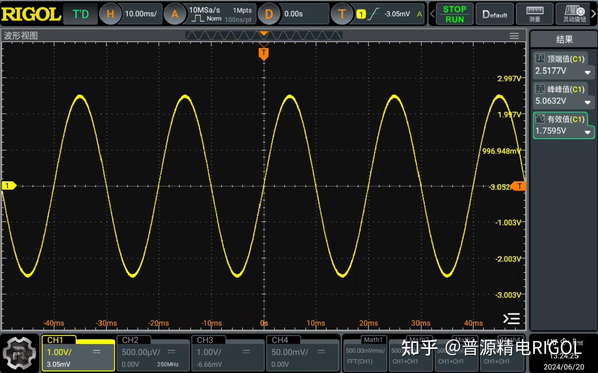
Task: Open the waveform view hamburger menu icon
Action: click(514, 36)
